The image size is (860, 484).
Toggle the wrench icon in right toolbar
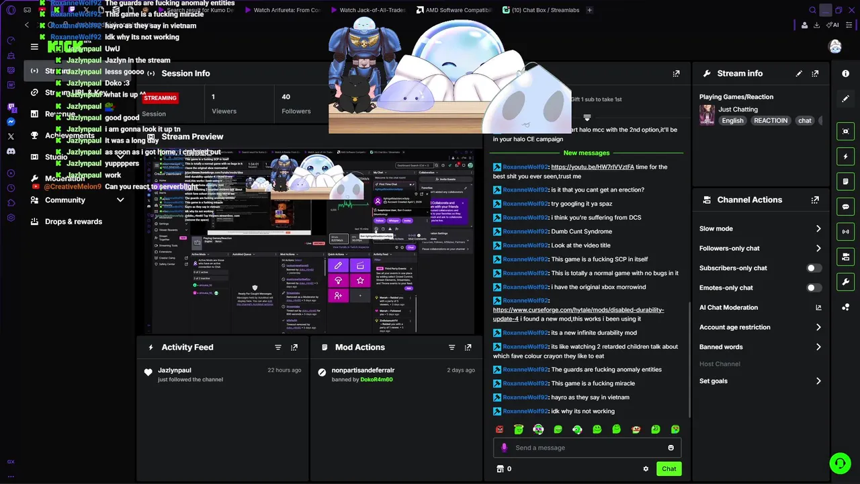click(846, 282)
